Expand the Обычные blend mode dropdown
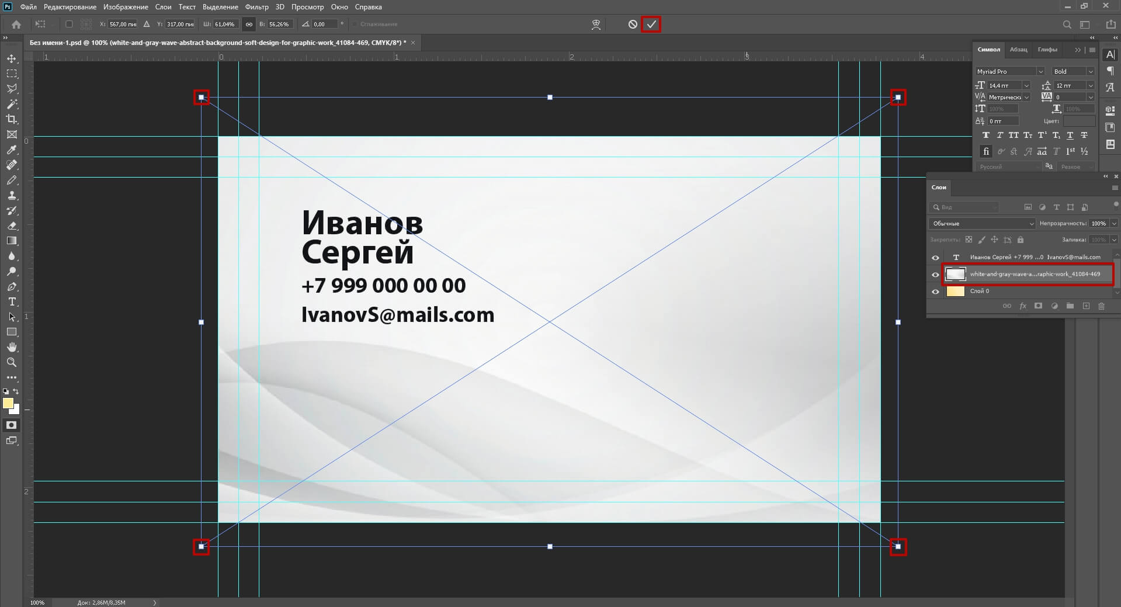 (982, 224)
